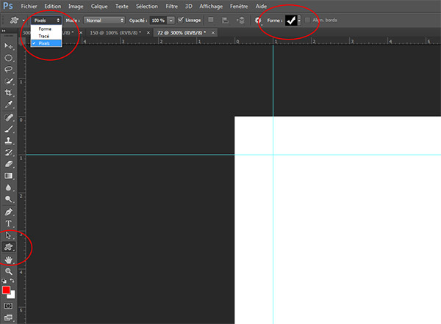
Task: Change the screen mode
Action: tap(8, 318)
